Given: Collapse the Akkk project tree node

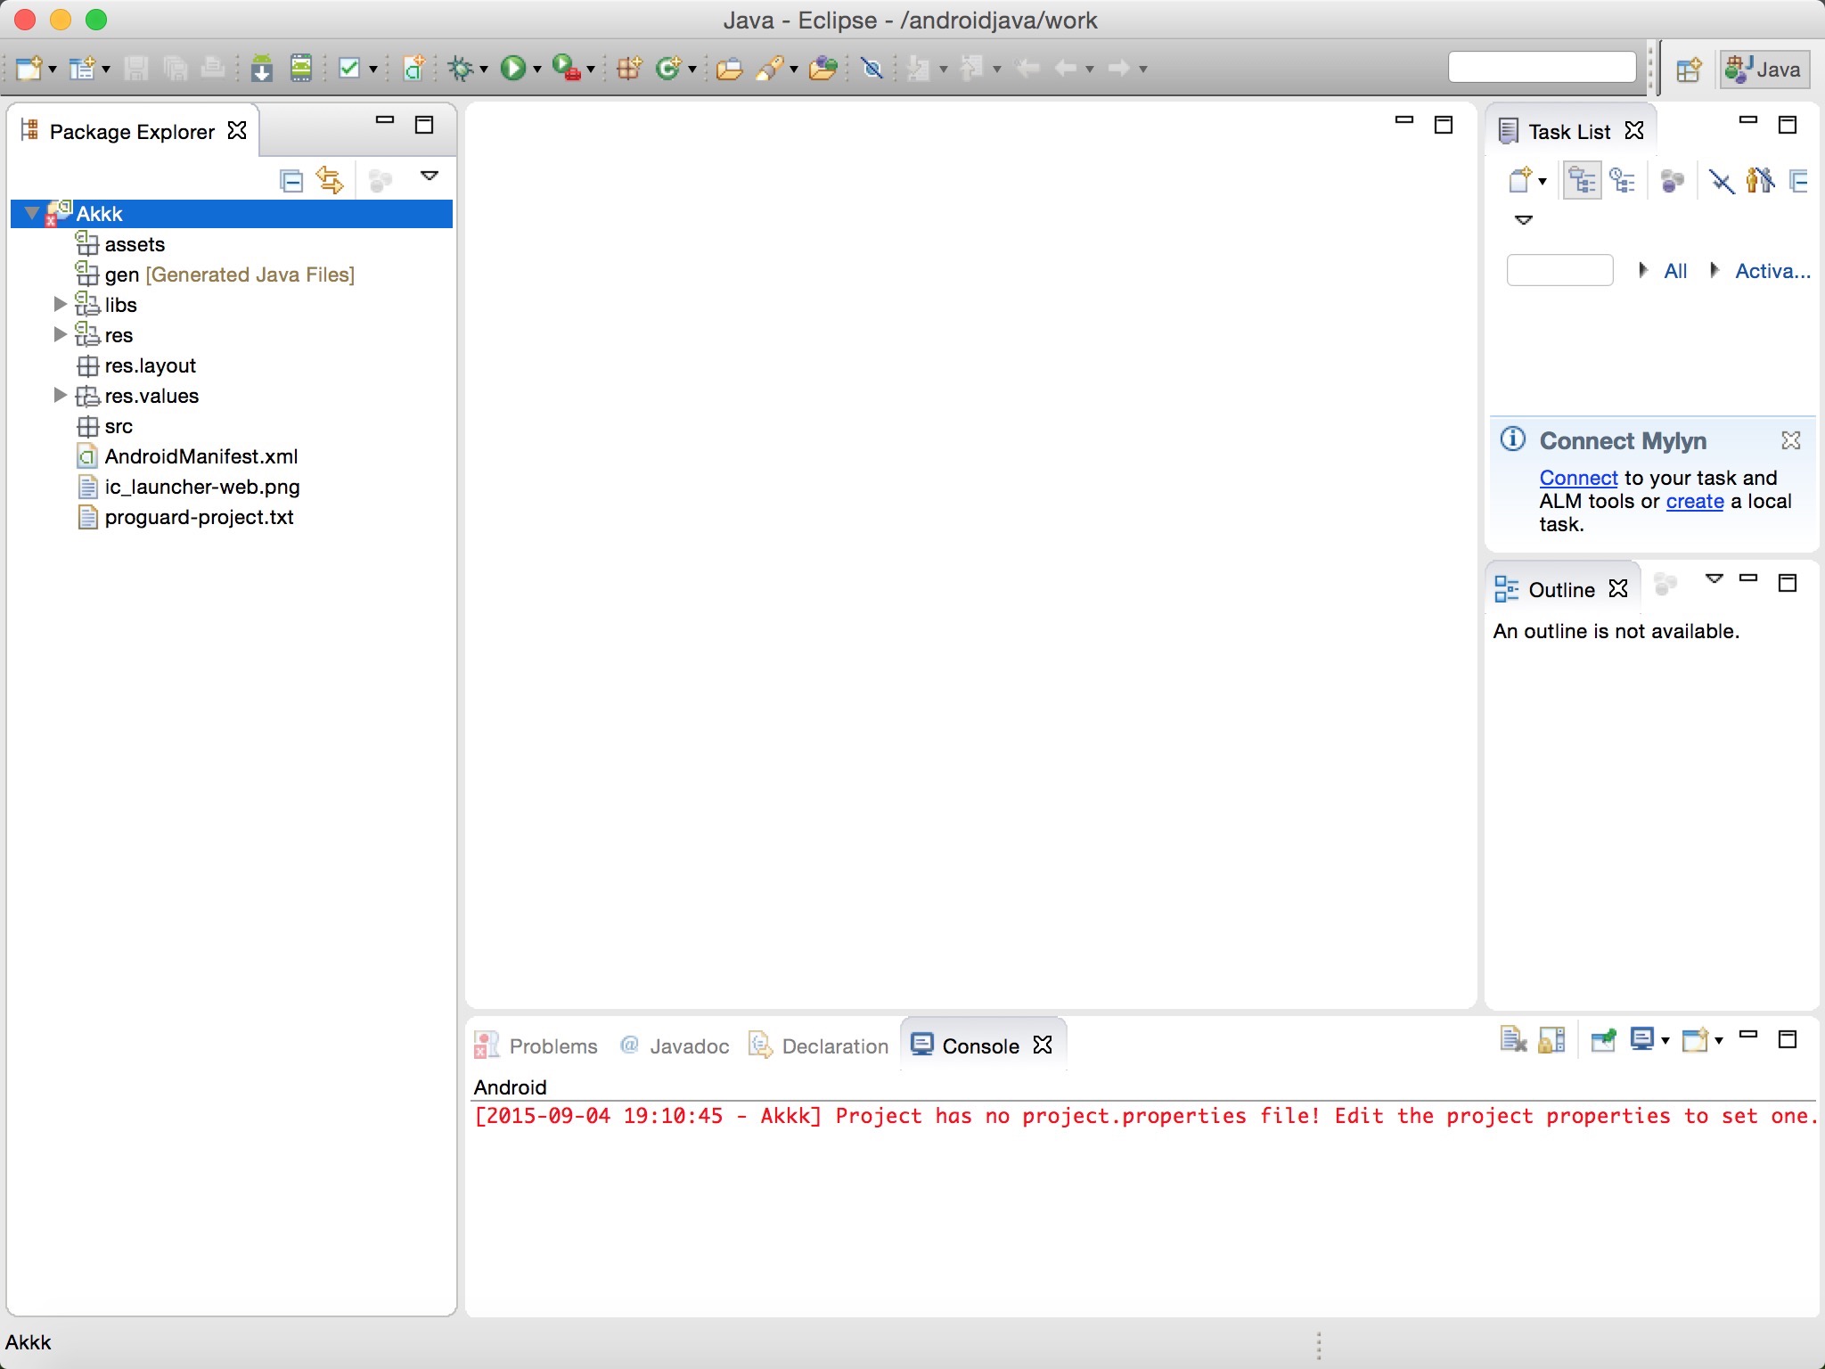Looking at the screenshot, I should pyautogui.click(x=33, y=213).
